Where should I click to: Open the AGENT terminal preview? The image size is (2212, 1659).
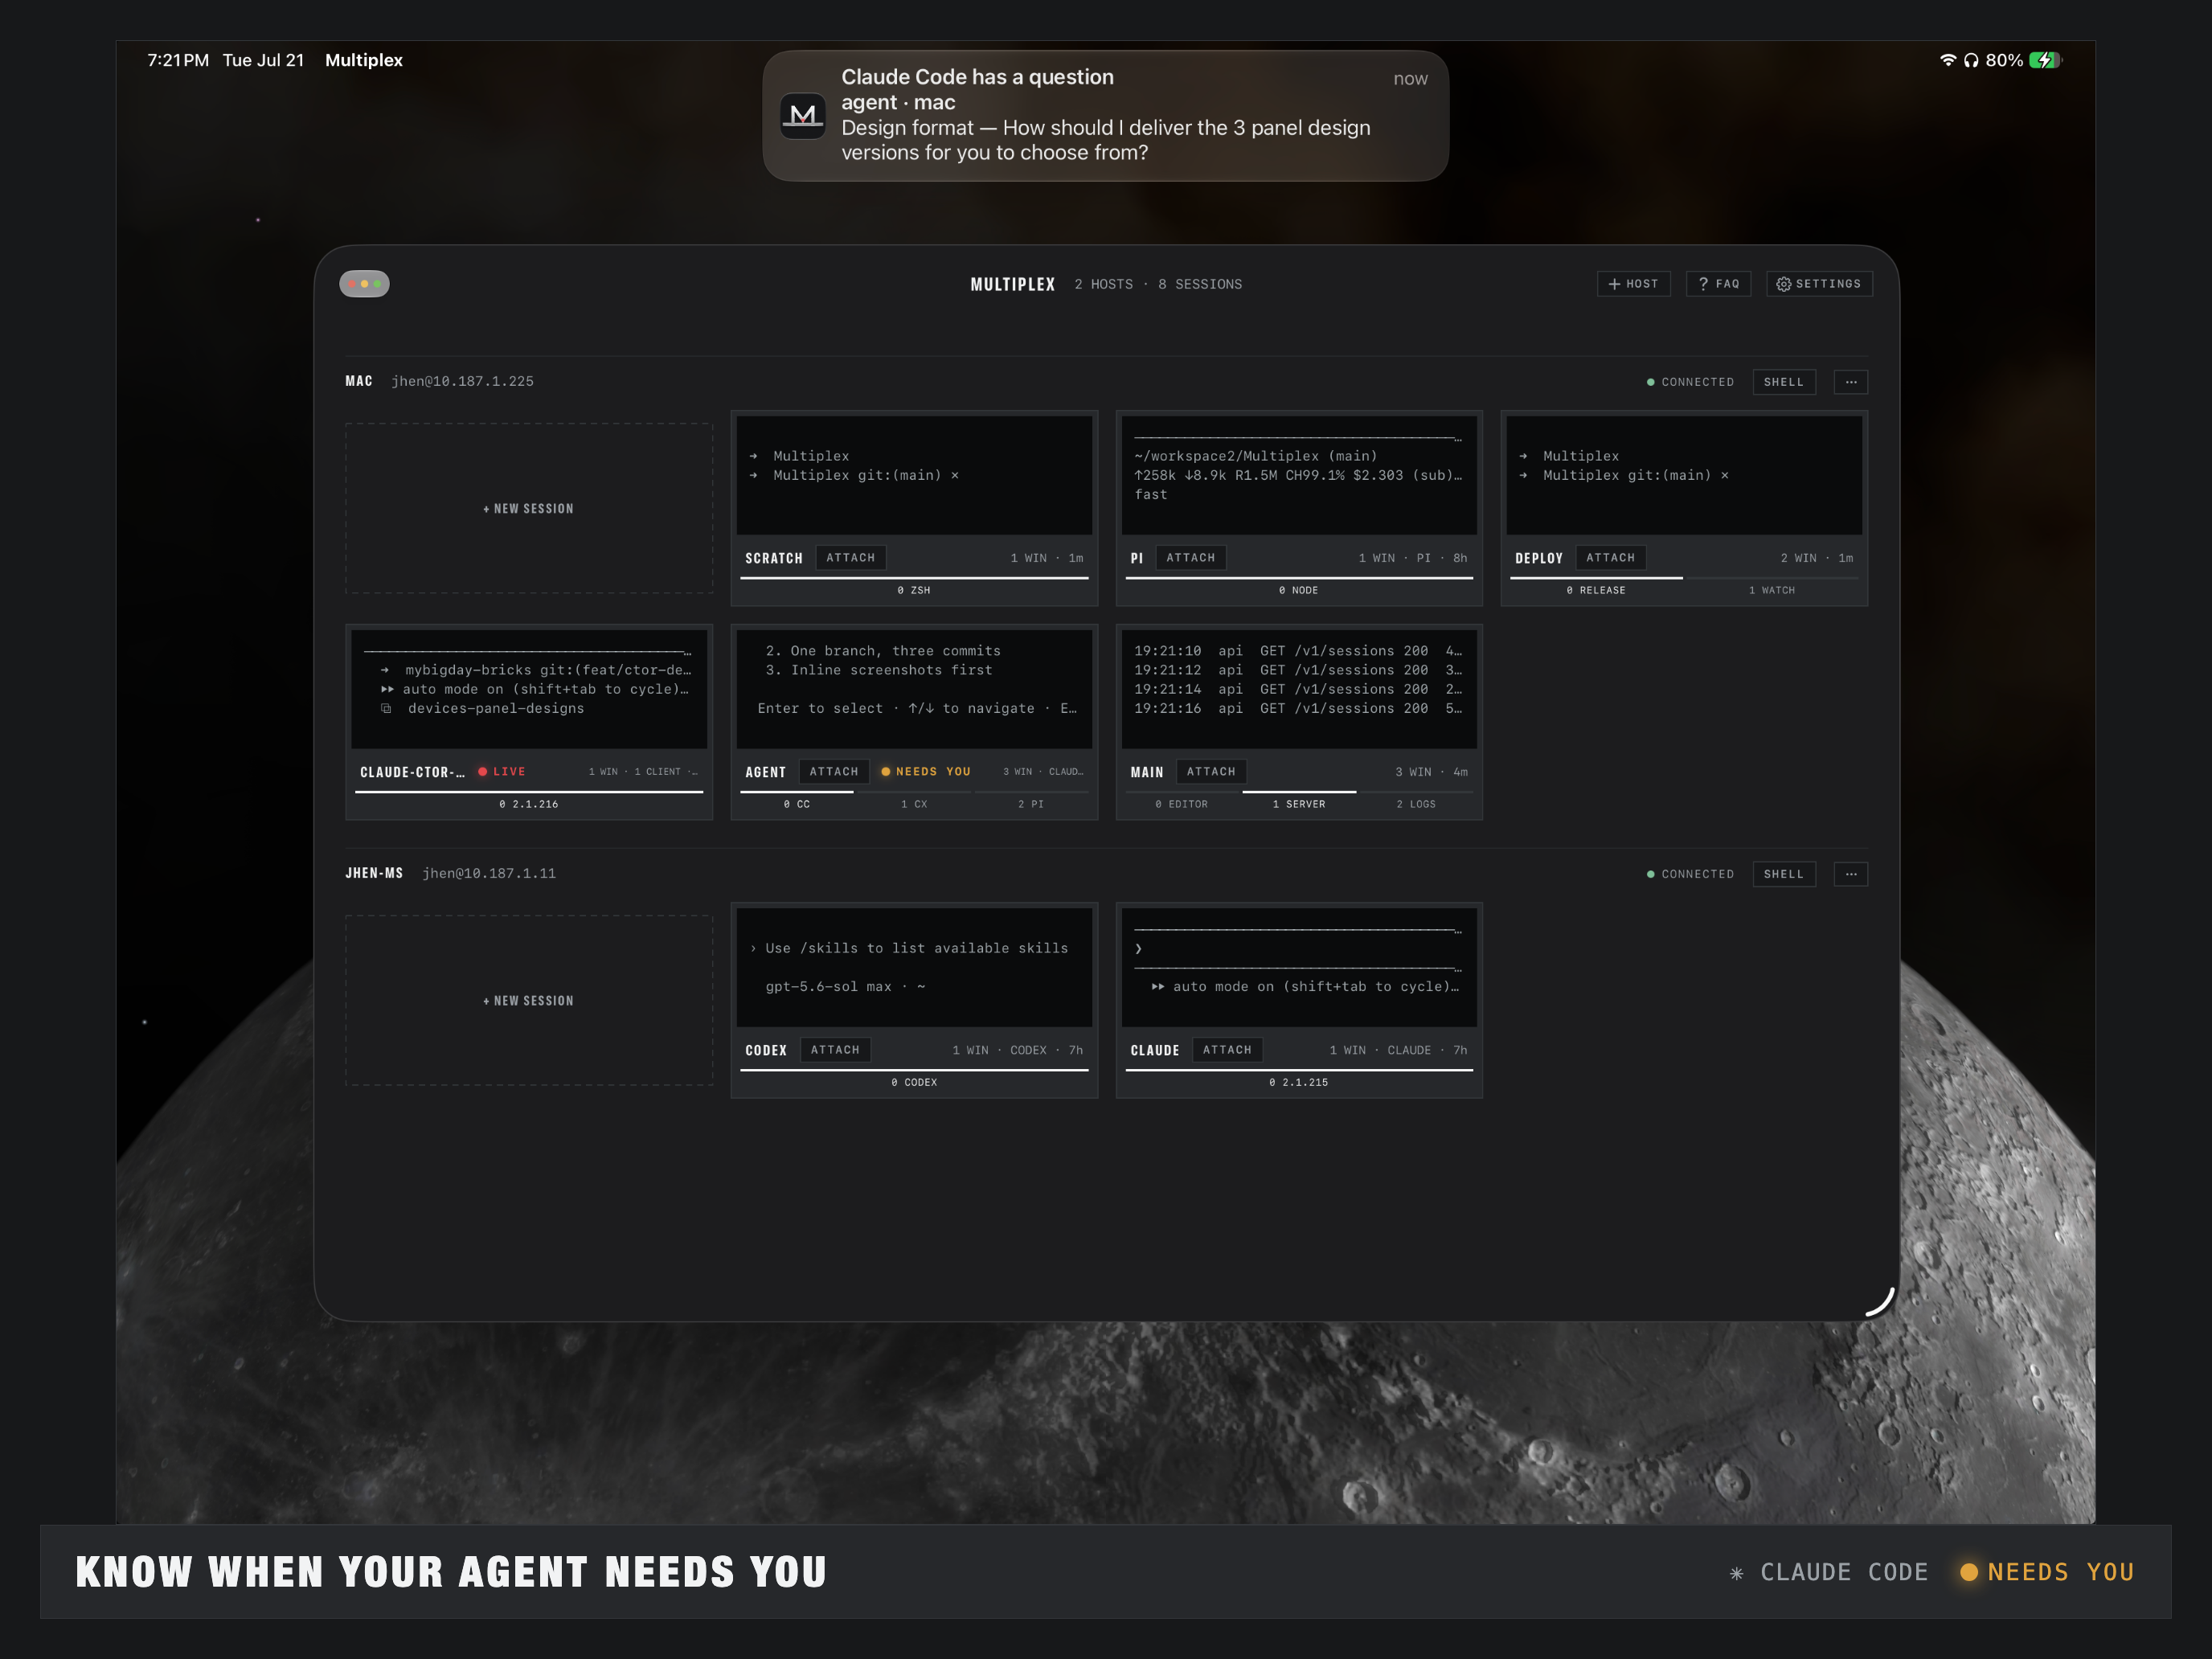(914, 689)
